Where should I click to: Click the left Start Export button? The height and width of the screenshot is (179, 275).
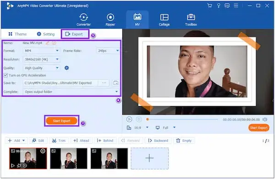tap(61, 121)
